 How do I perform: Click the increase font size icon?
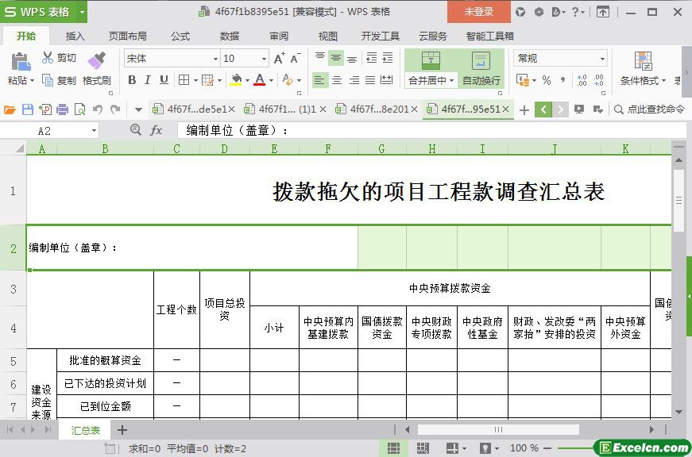pos(279,59)
